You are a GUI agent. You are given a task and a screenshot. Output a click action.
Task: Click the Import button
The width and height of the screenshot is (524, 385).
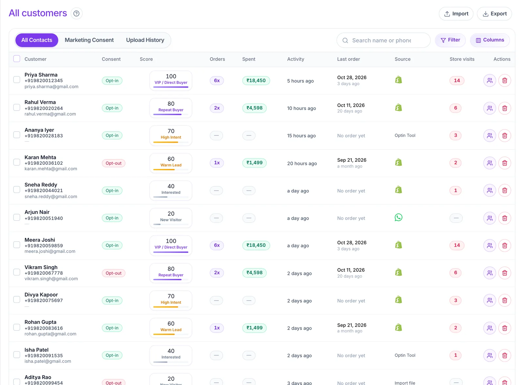(456, 14)
